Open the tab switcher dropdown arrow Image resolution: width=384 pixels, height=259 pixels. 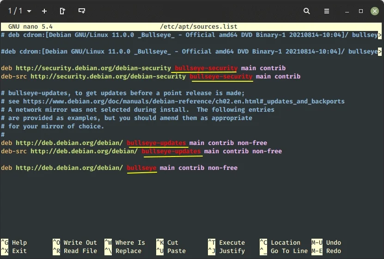click(29, 11)
